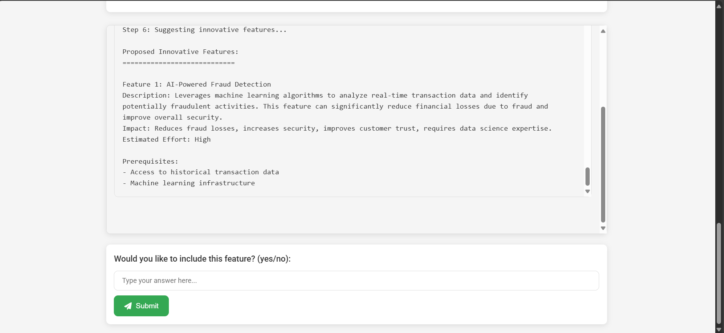Click the page scrollbar's down arrow
The height and width of the screenshot is (333, 724).
coord(719,330)
